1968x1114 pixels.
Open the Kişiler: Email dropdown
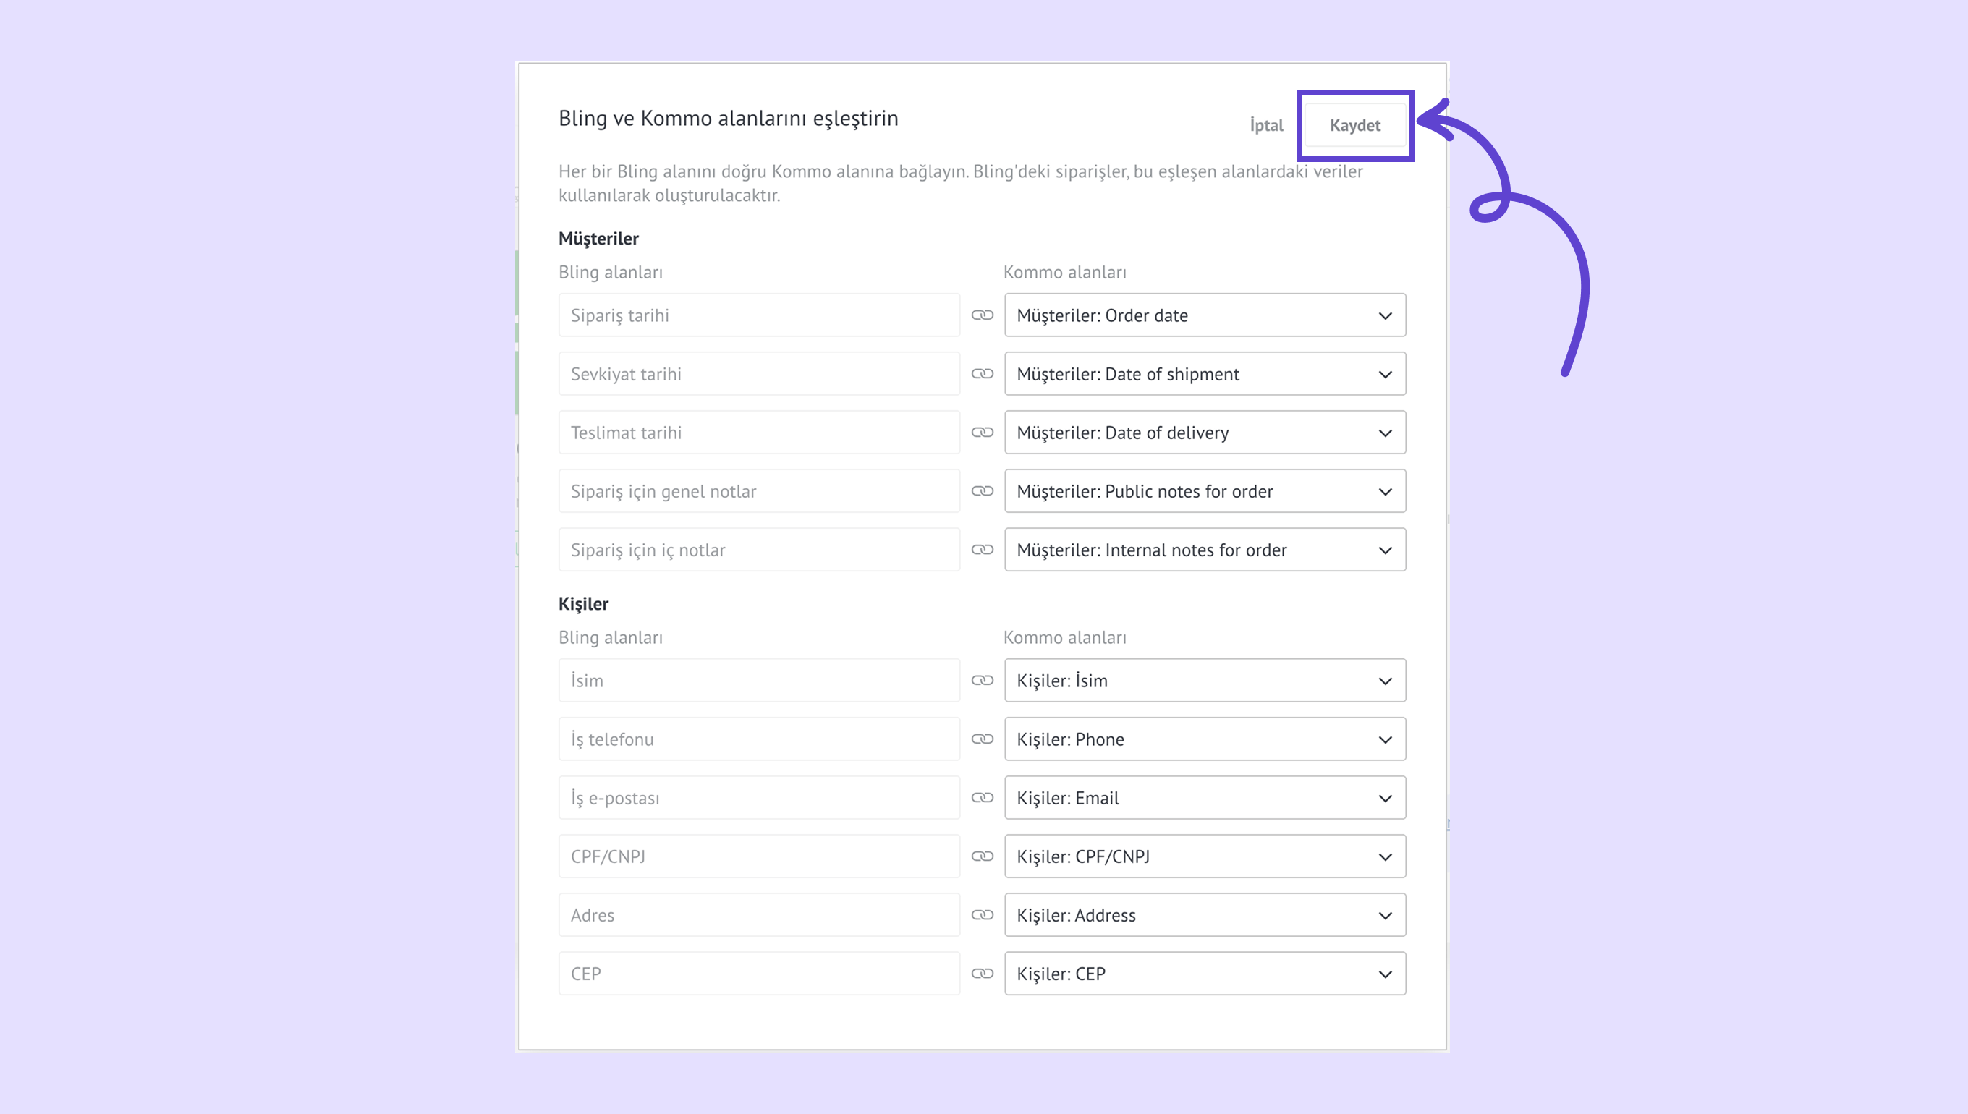point(1205,798)
